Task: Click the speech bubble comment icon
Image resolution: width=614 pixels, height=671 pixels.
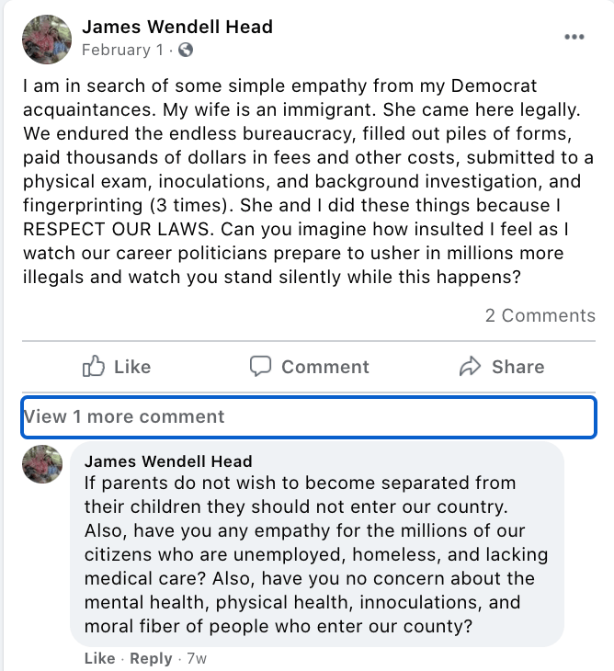Action: point(261,367)
